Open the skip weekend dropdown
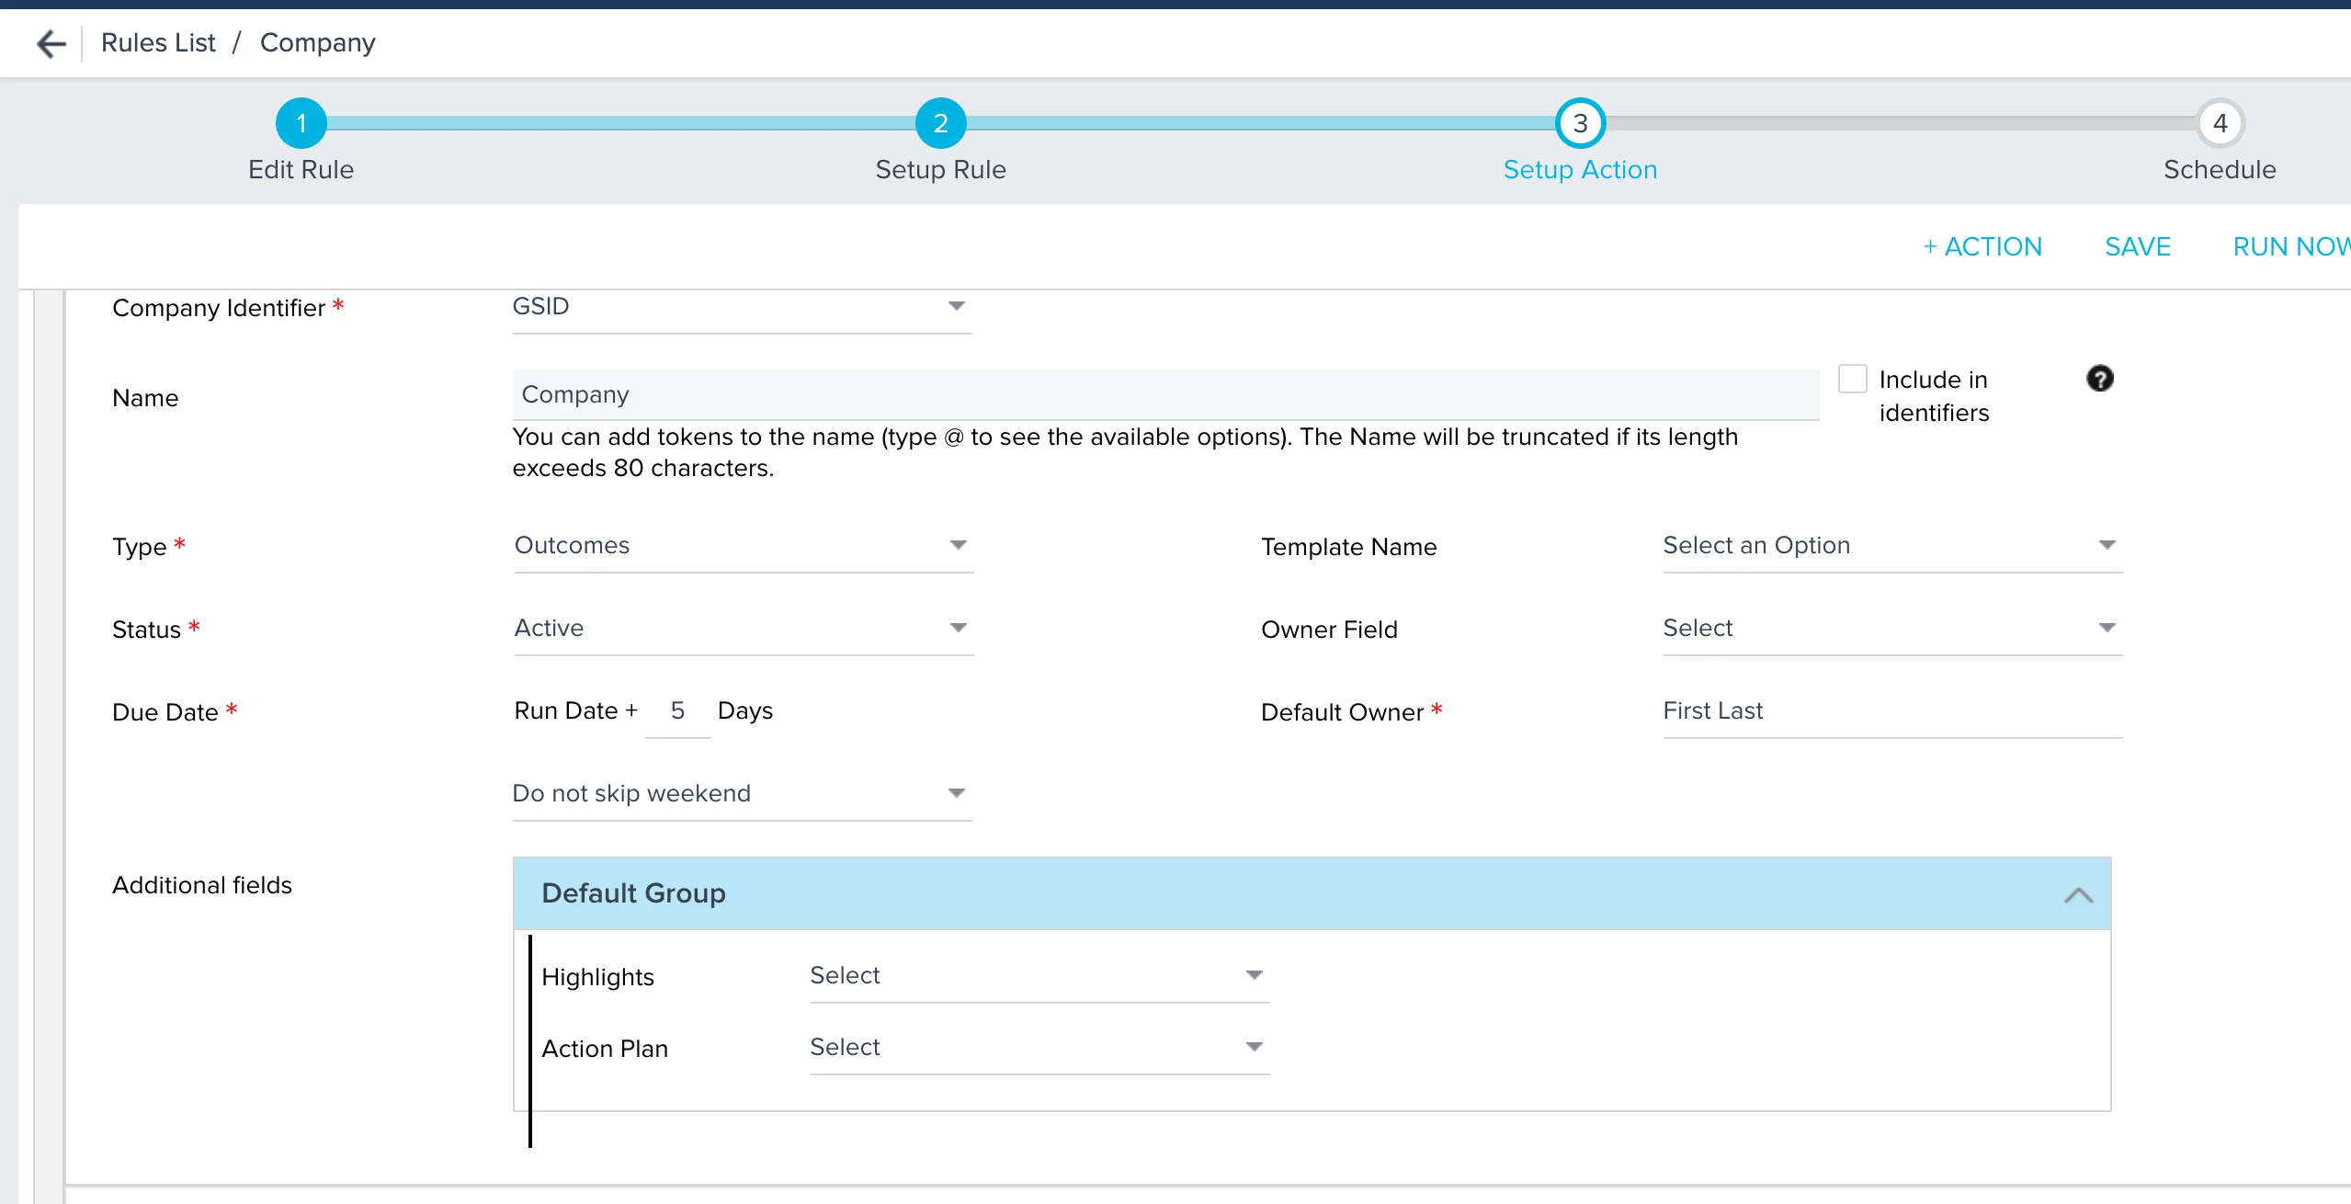The image size is (2351, 1204). click(741, 794)
